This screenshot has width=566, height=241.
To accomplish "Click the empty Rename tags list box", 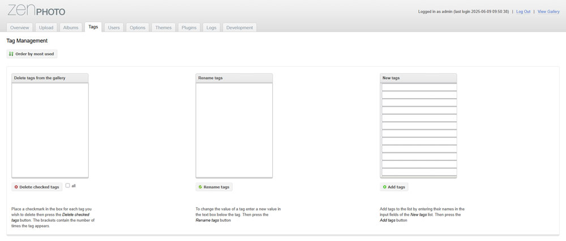I will coord(234,130).
